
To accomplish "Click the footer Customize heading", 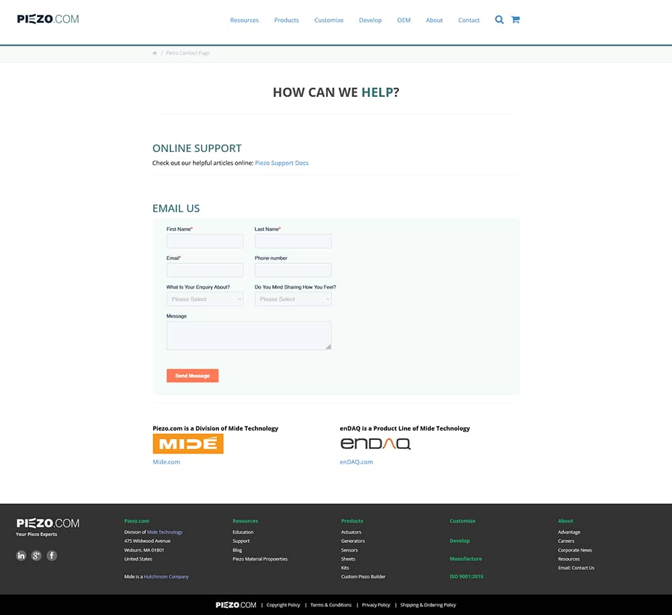I will [x=462, y=521].
